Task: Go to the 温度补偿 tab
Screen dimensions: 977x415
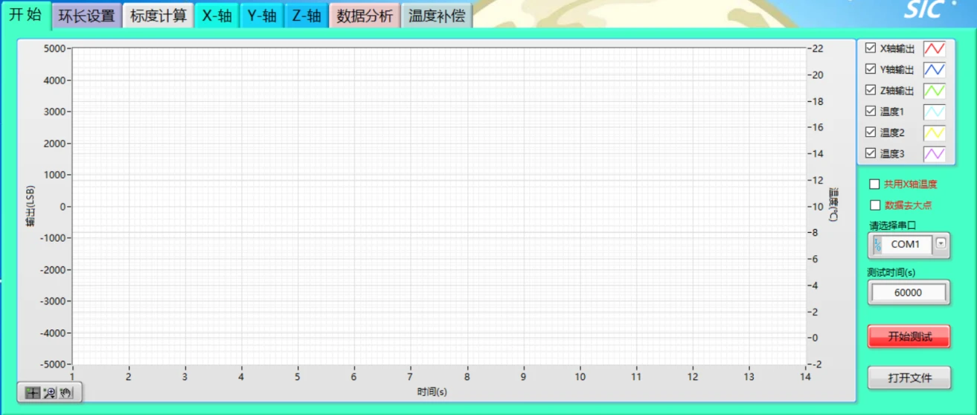Action: coord(437,16)
